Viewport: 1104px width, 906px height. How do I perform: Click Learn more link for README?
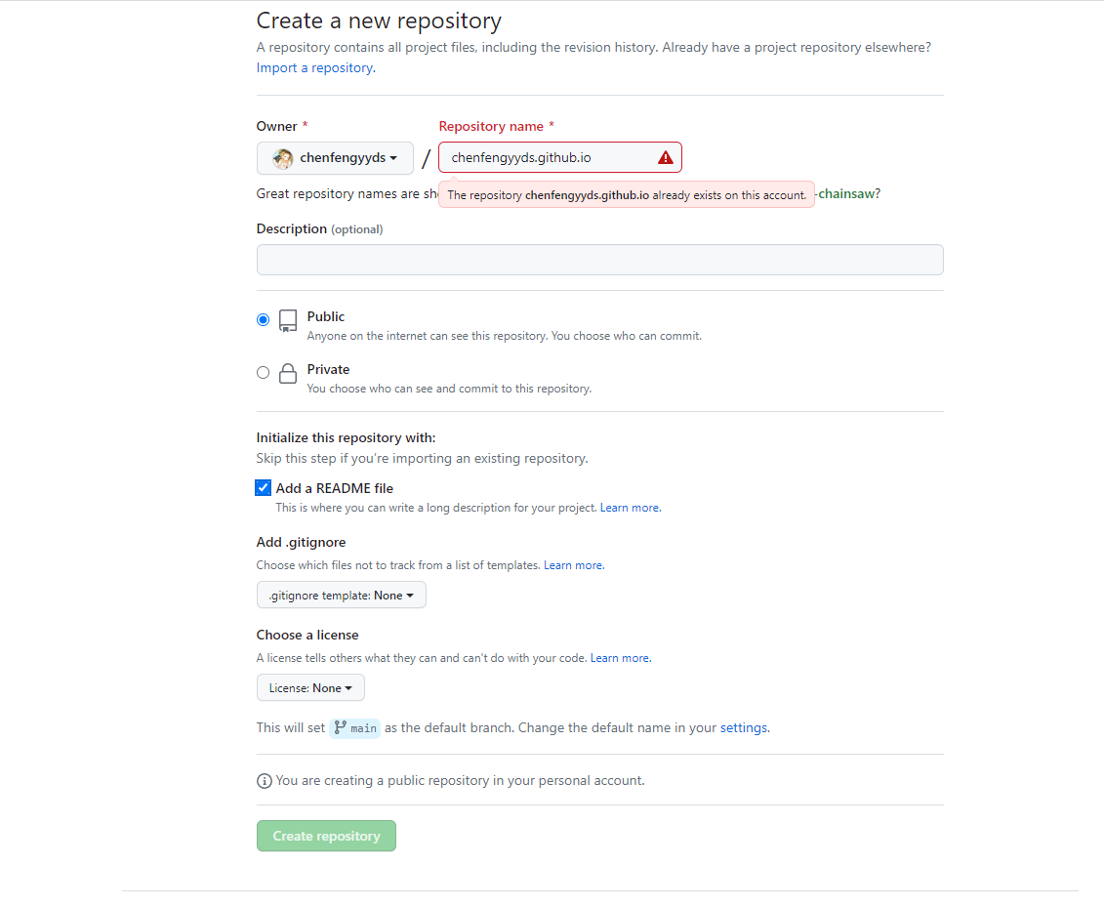click(x=630, y=508)
